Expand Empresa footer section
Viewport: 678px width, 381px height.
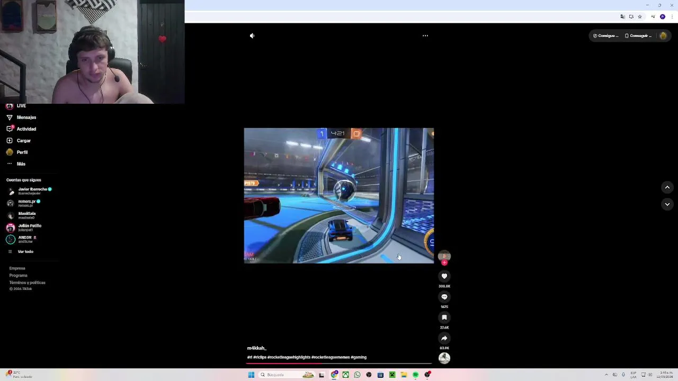tap(17, 268)
